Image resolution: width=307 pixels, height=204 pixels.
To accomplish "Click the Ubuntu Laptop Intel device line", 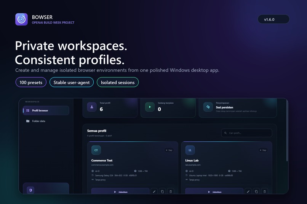I will 211,176.
